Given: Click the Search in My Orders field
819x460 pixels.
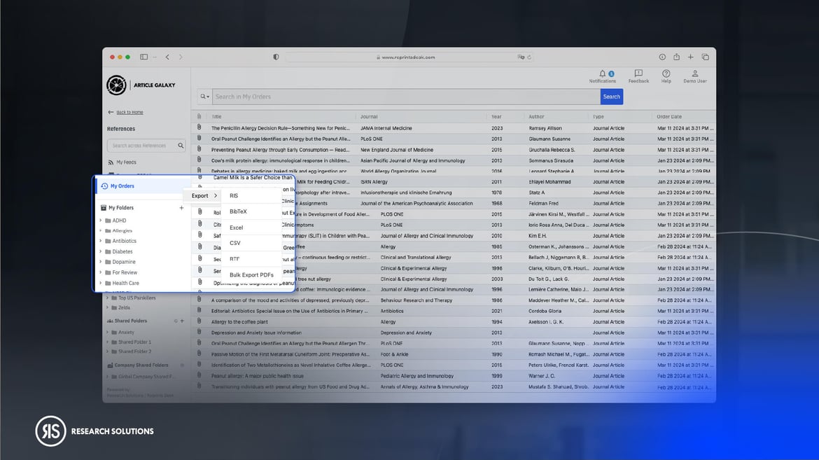Looking at the screenshot, I should point(406,97).
